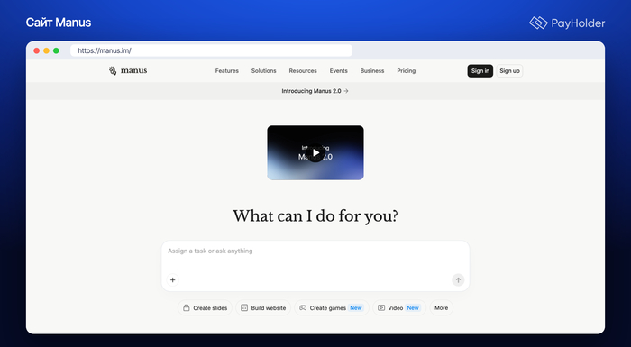Open the Solutions menu

tap(263, 71)
